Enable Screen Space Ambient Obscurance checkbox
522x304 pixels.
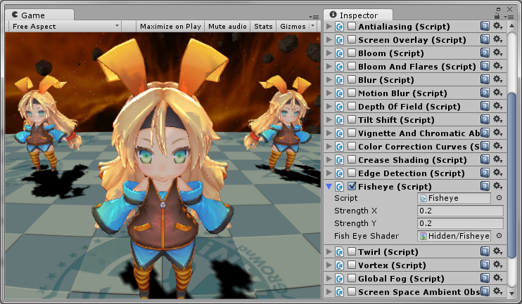click(x=352, y=291)
